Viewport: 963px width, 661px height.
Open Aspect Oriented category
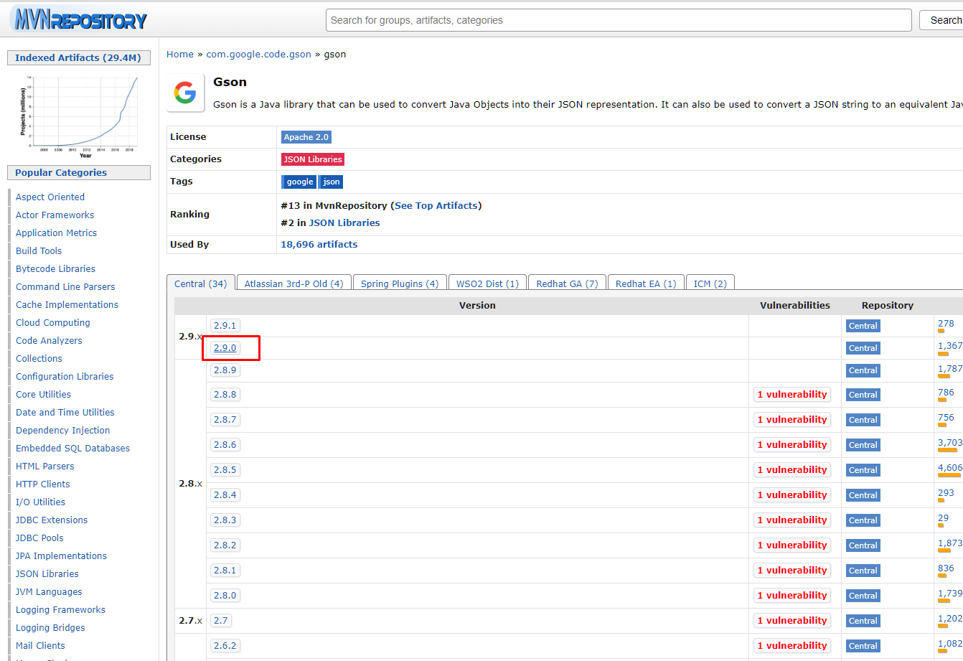[x=50, y=197]
